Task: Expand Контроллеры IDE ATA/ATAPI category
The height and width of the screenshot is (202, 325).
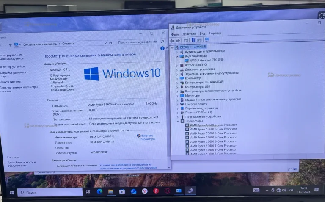Action: [177, 83]
